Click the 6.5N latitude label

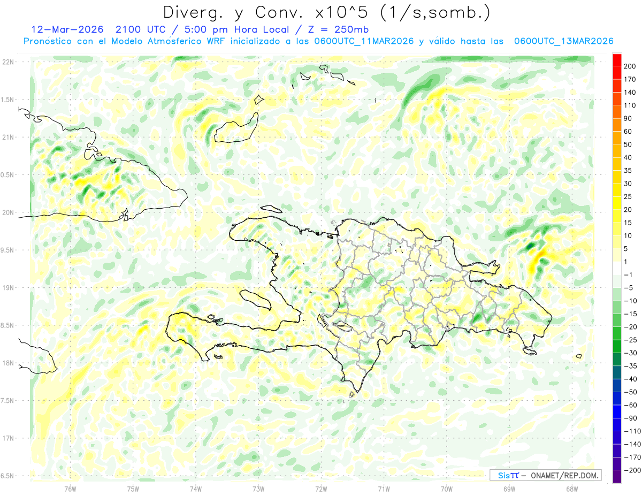pos(7,476)
